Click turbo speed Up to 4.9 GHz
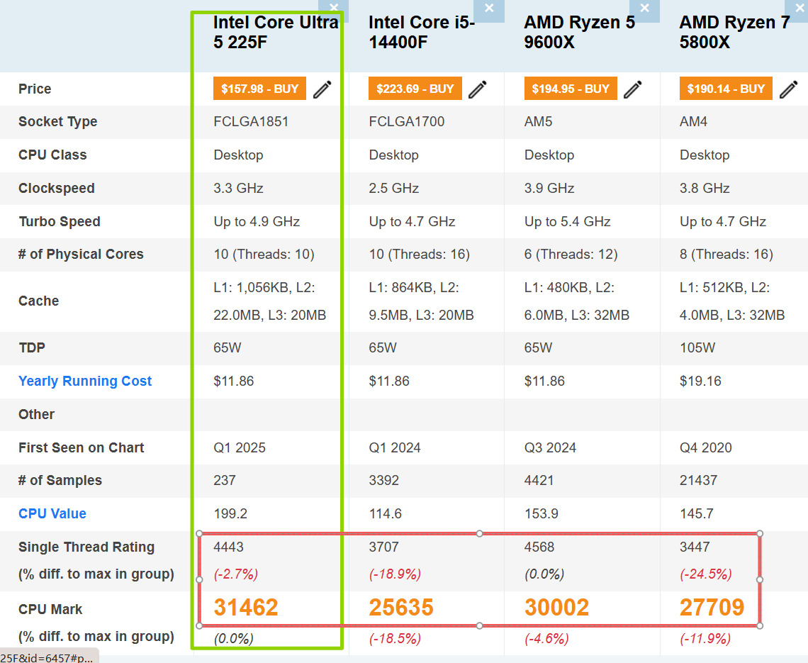The width and height of the screenshot is (808, 663). [x=257, y=222]
